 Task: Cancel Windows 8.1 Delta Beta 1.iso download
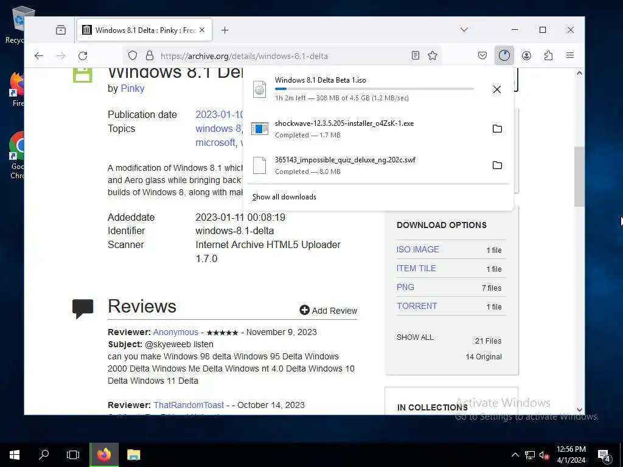(496, 89)
